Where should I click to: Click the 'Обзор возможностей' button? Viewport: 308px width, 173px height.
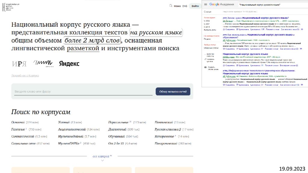(173, 92)
